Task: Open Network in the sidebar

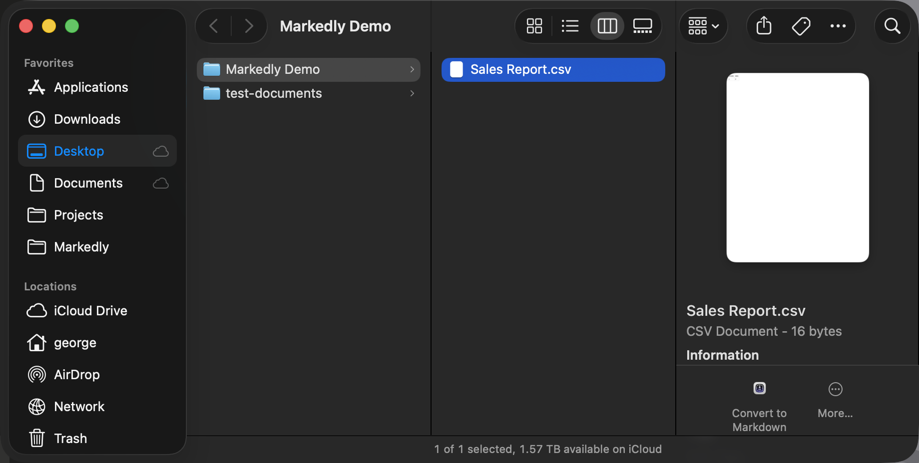Action: click(x=97, y=407)
